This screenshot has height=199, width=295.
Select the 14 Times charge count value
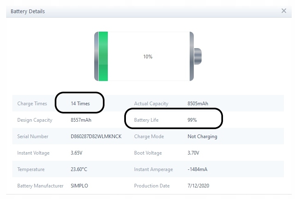80,104
